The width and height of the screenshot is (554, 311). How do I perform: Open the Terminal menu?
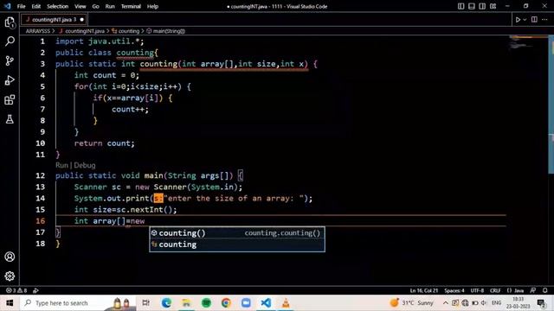coord(131,6)
